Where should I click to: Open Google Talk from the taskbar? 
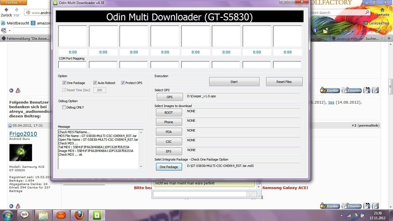25,215
